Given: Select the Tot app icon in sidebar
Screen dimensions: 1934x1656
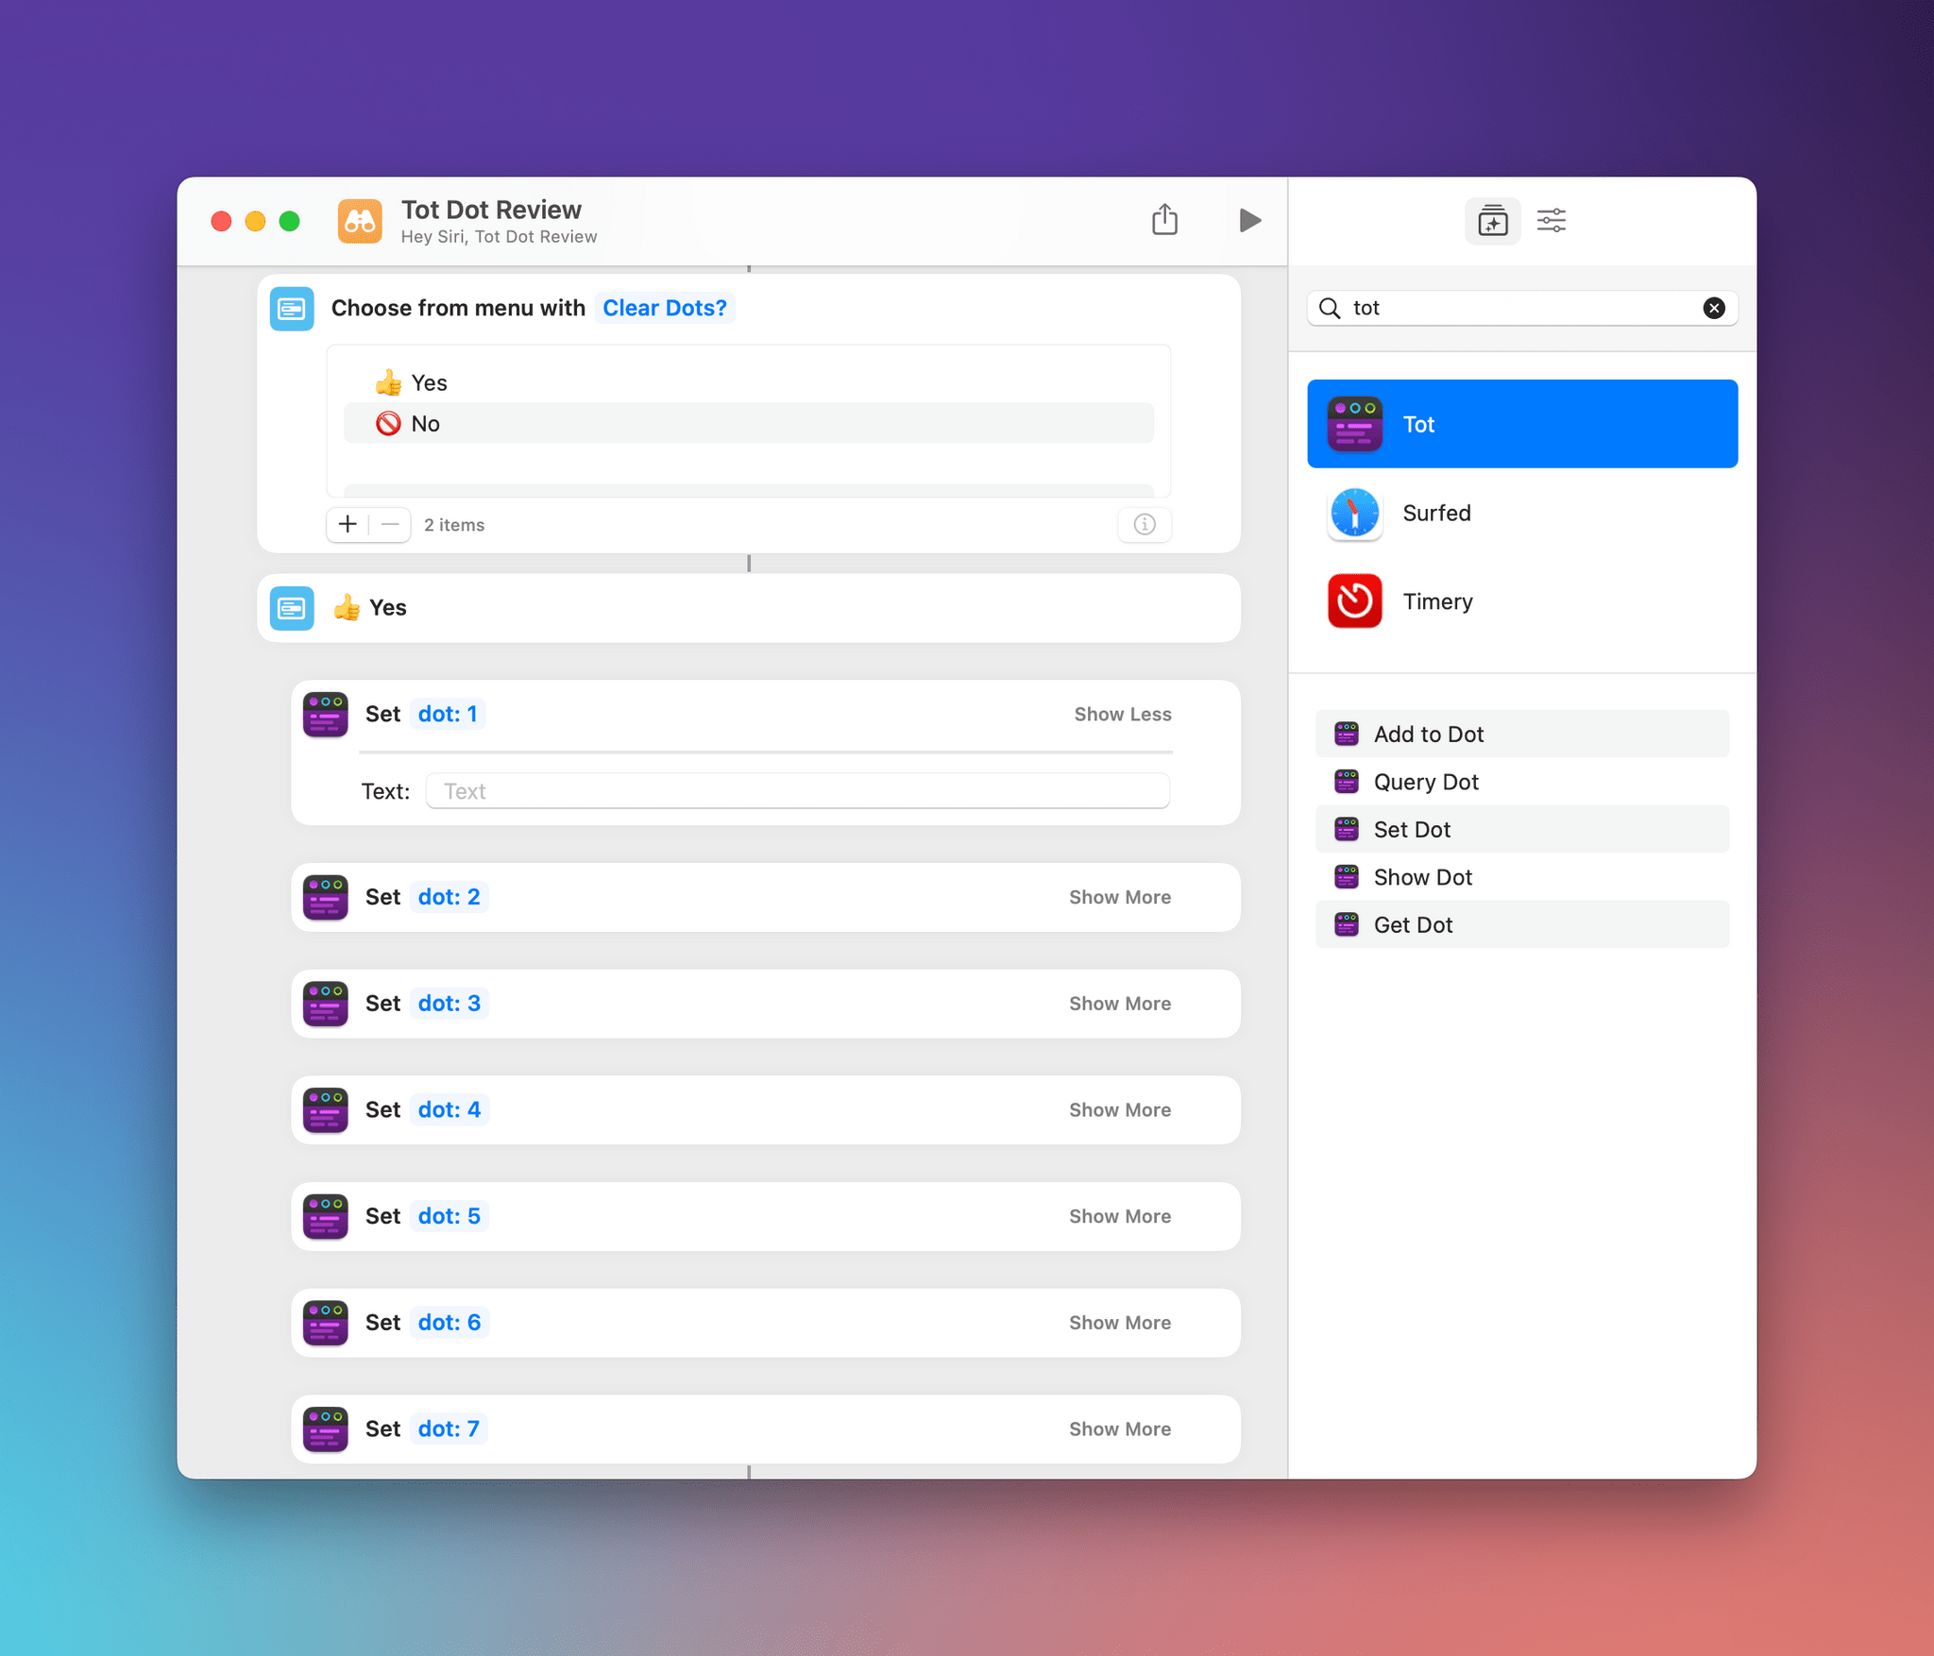Looking at the screenshot, I should click(x=1354, y=424).
